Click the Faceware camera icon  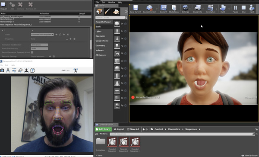point(2,70)
